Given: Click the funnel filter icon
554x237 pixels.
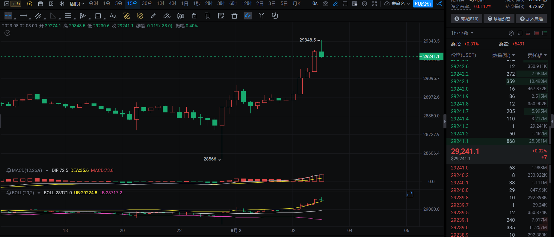Looking at the screenshot, I should [x=261, y=16].
